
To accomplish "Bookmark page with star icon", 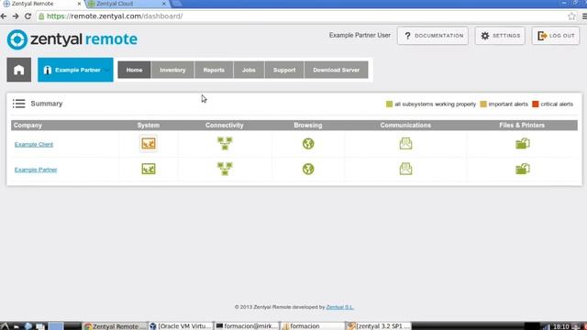I will click(571, 16).
